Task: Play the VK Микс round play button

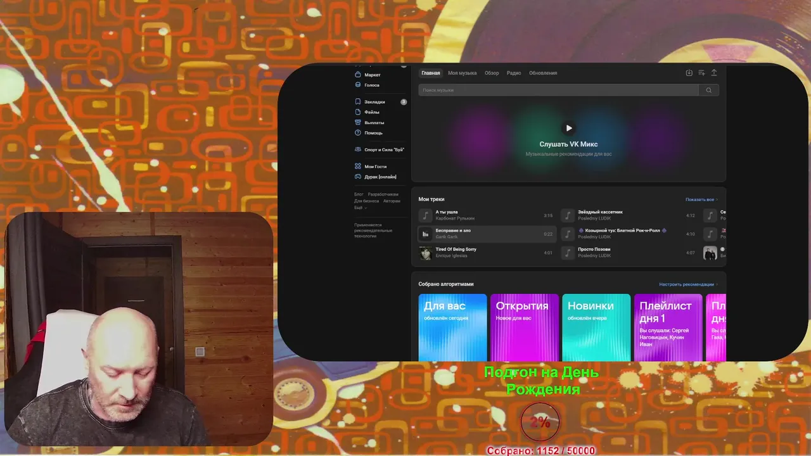Action: point(568,128)
